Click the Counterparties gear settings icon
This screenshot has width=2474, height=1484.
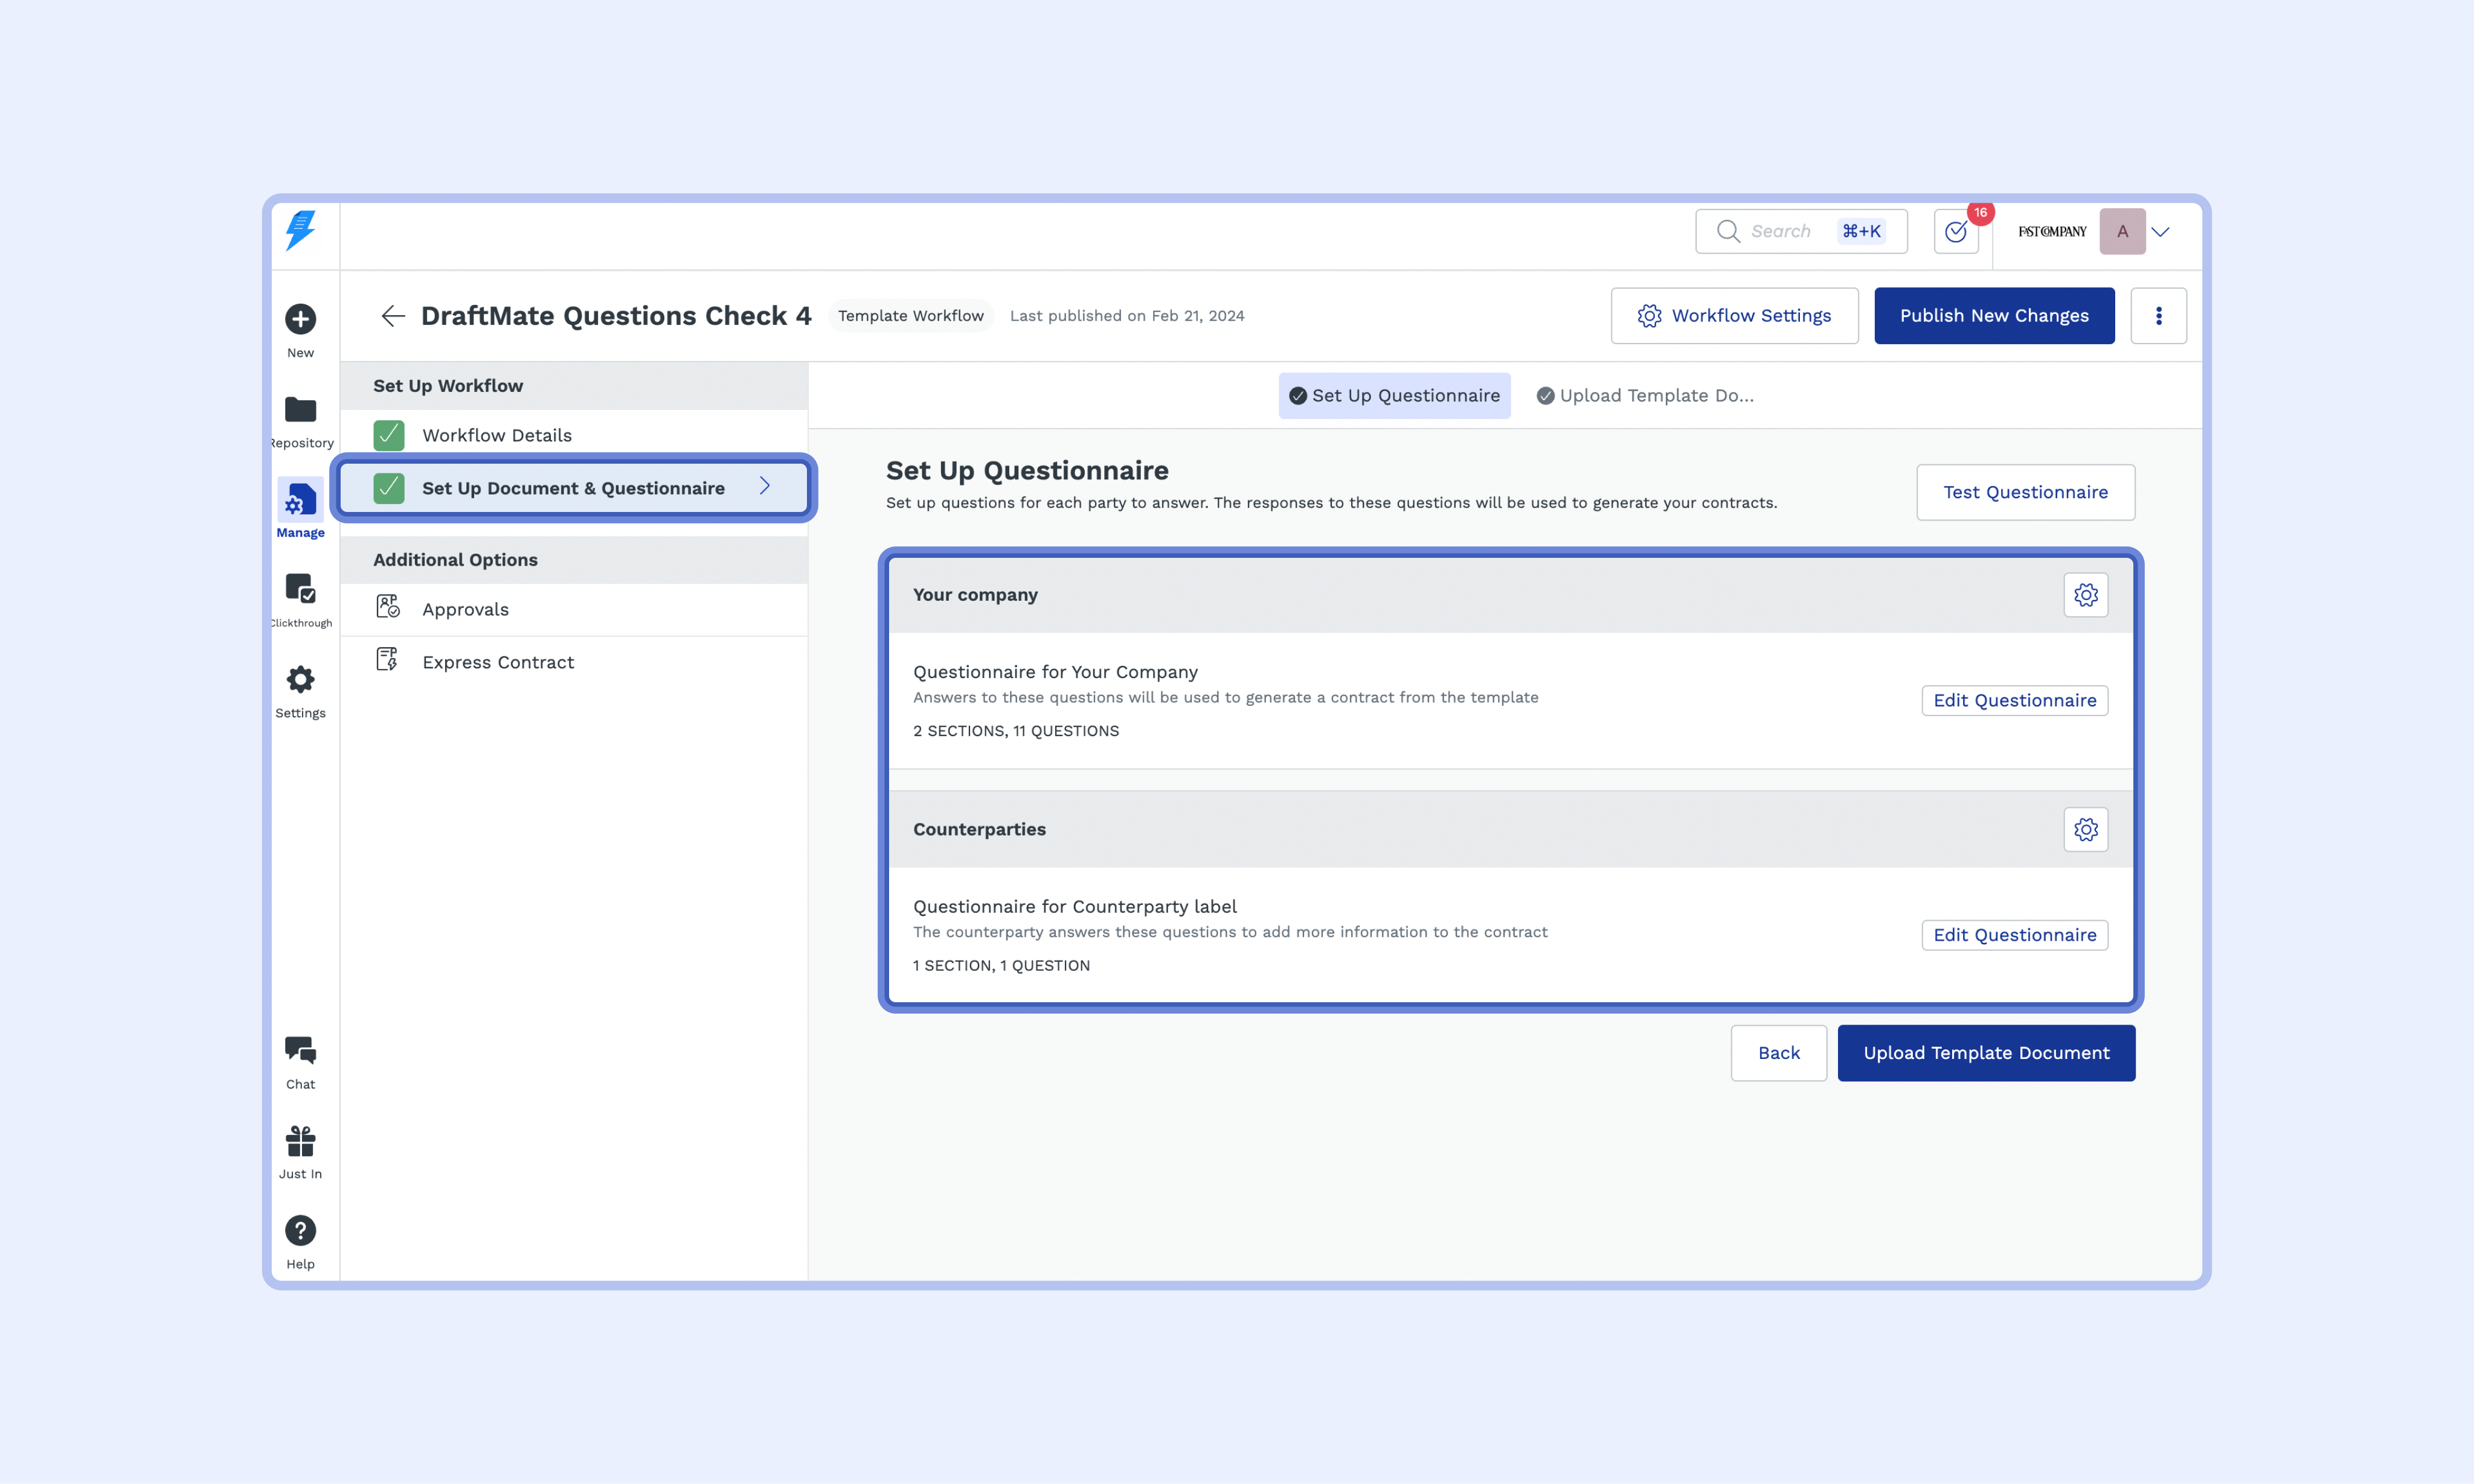(2086, 829)
